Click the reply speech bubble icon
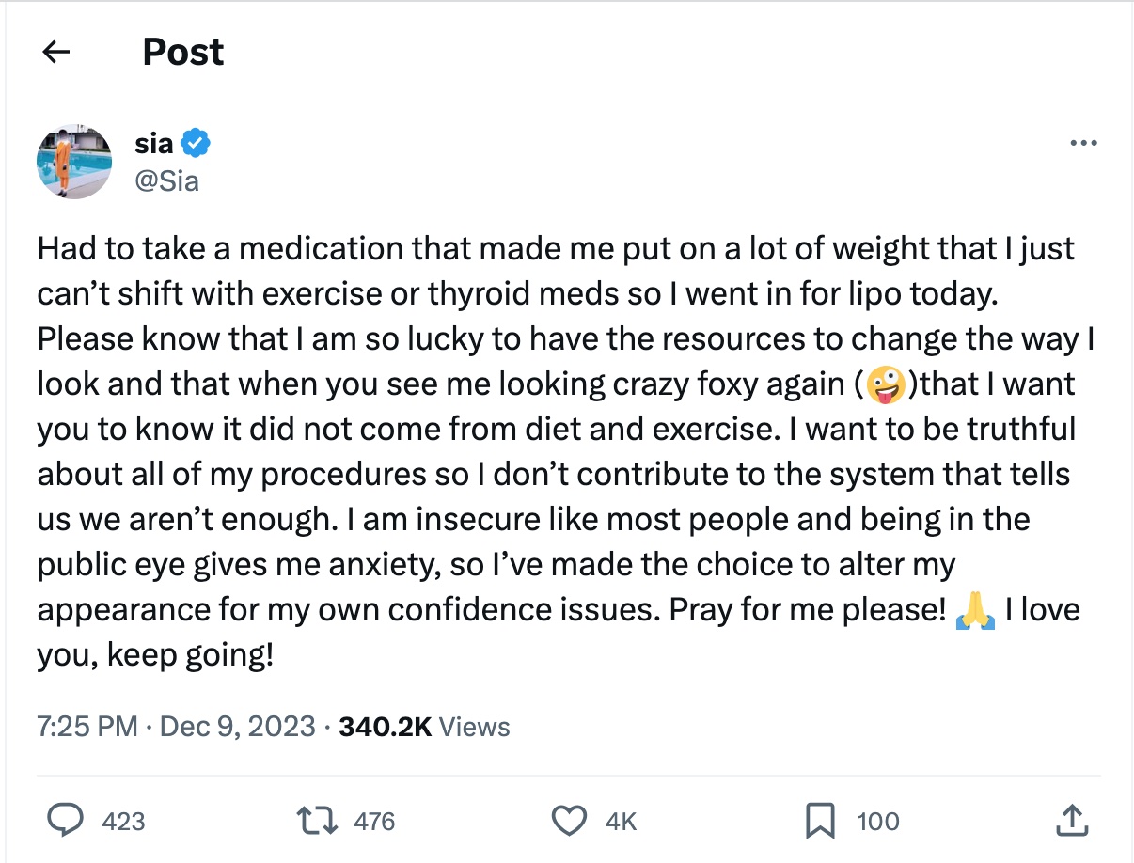The width and height of the screenshot is (1134, 863). click(x=66, y=821)
